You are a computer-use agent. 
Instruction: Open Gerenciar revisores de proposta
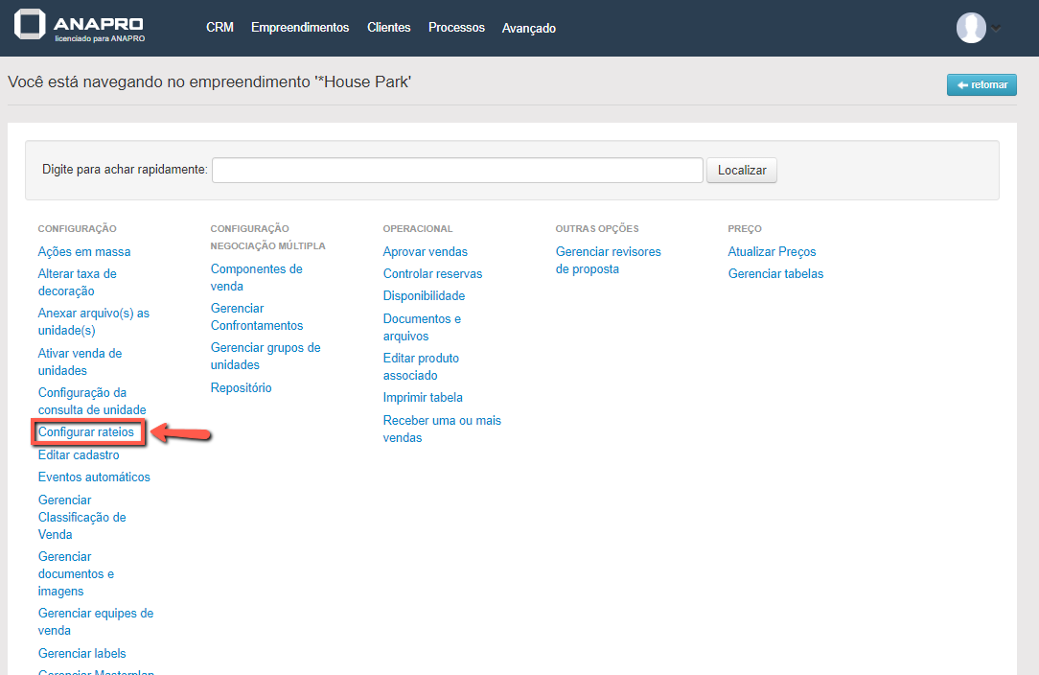(608, 261)
